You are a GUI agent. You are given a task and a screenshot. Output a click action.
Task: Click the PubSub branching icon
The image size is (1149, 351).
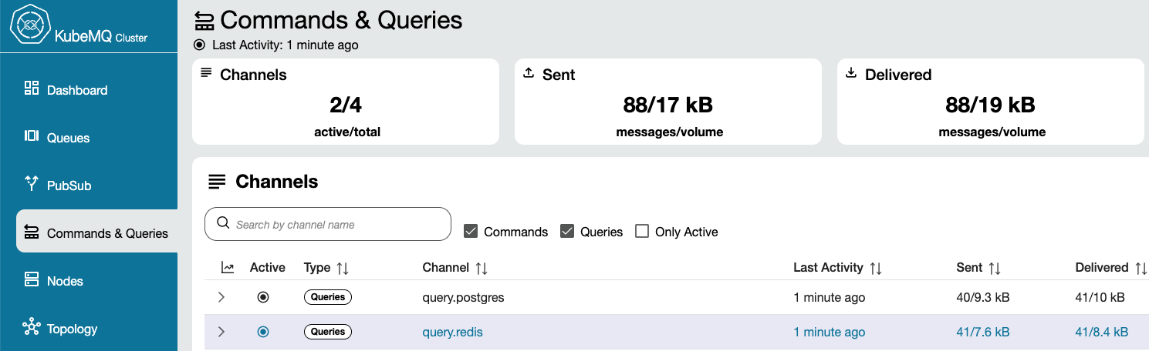(x=32, y=183)
